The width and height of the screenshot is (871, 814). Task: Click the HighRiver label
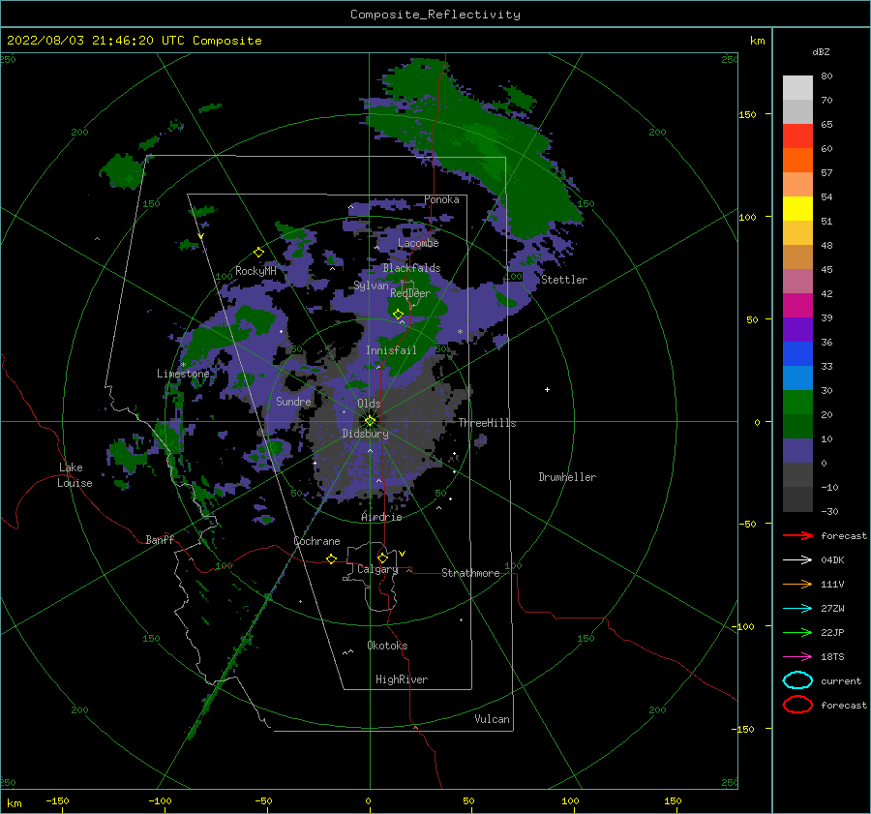click(x=401, y=679)
